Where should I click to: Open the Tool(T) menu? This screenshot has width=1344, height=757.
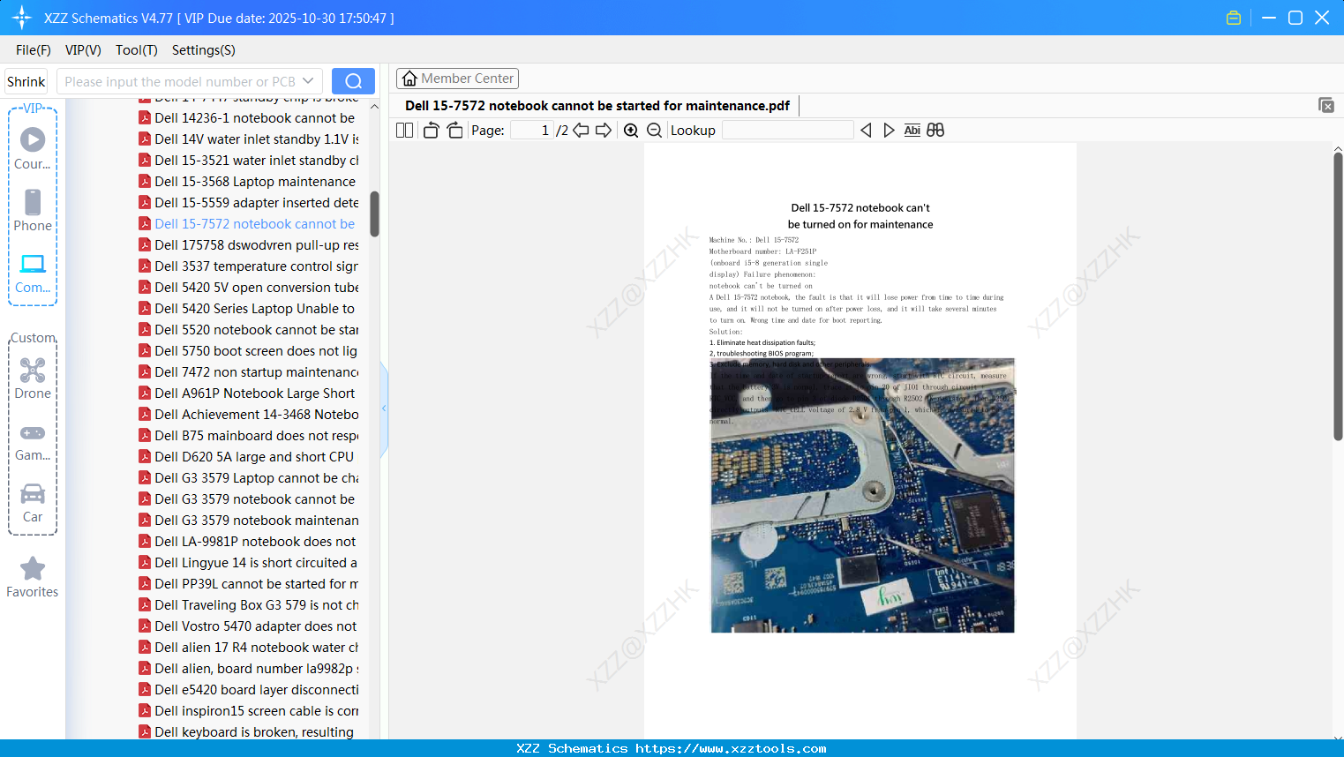click(x=137, y=50)
